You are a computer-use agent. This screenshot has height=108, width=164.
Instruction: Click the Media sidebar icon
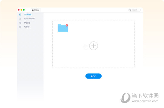pyautogui.click(x=20, y=23)
